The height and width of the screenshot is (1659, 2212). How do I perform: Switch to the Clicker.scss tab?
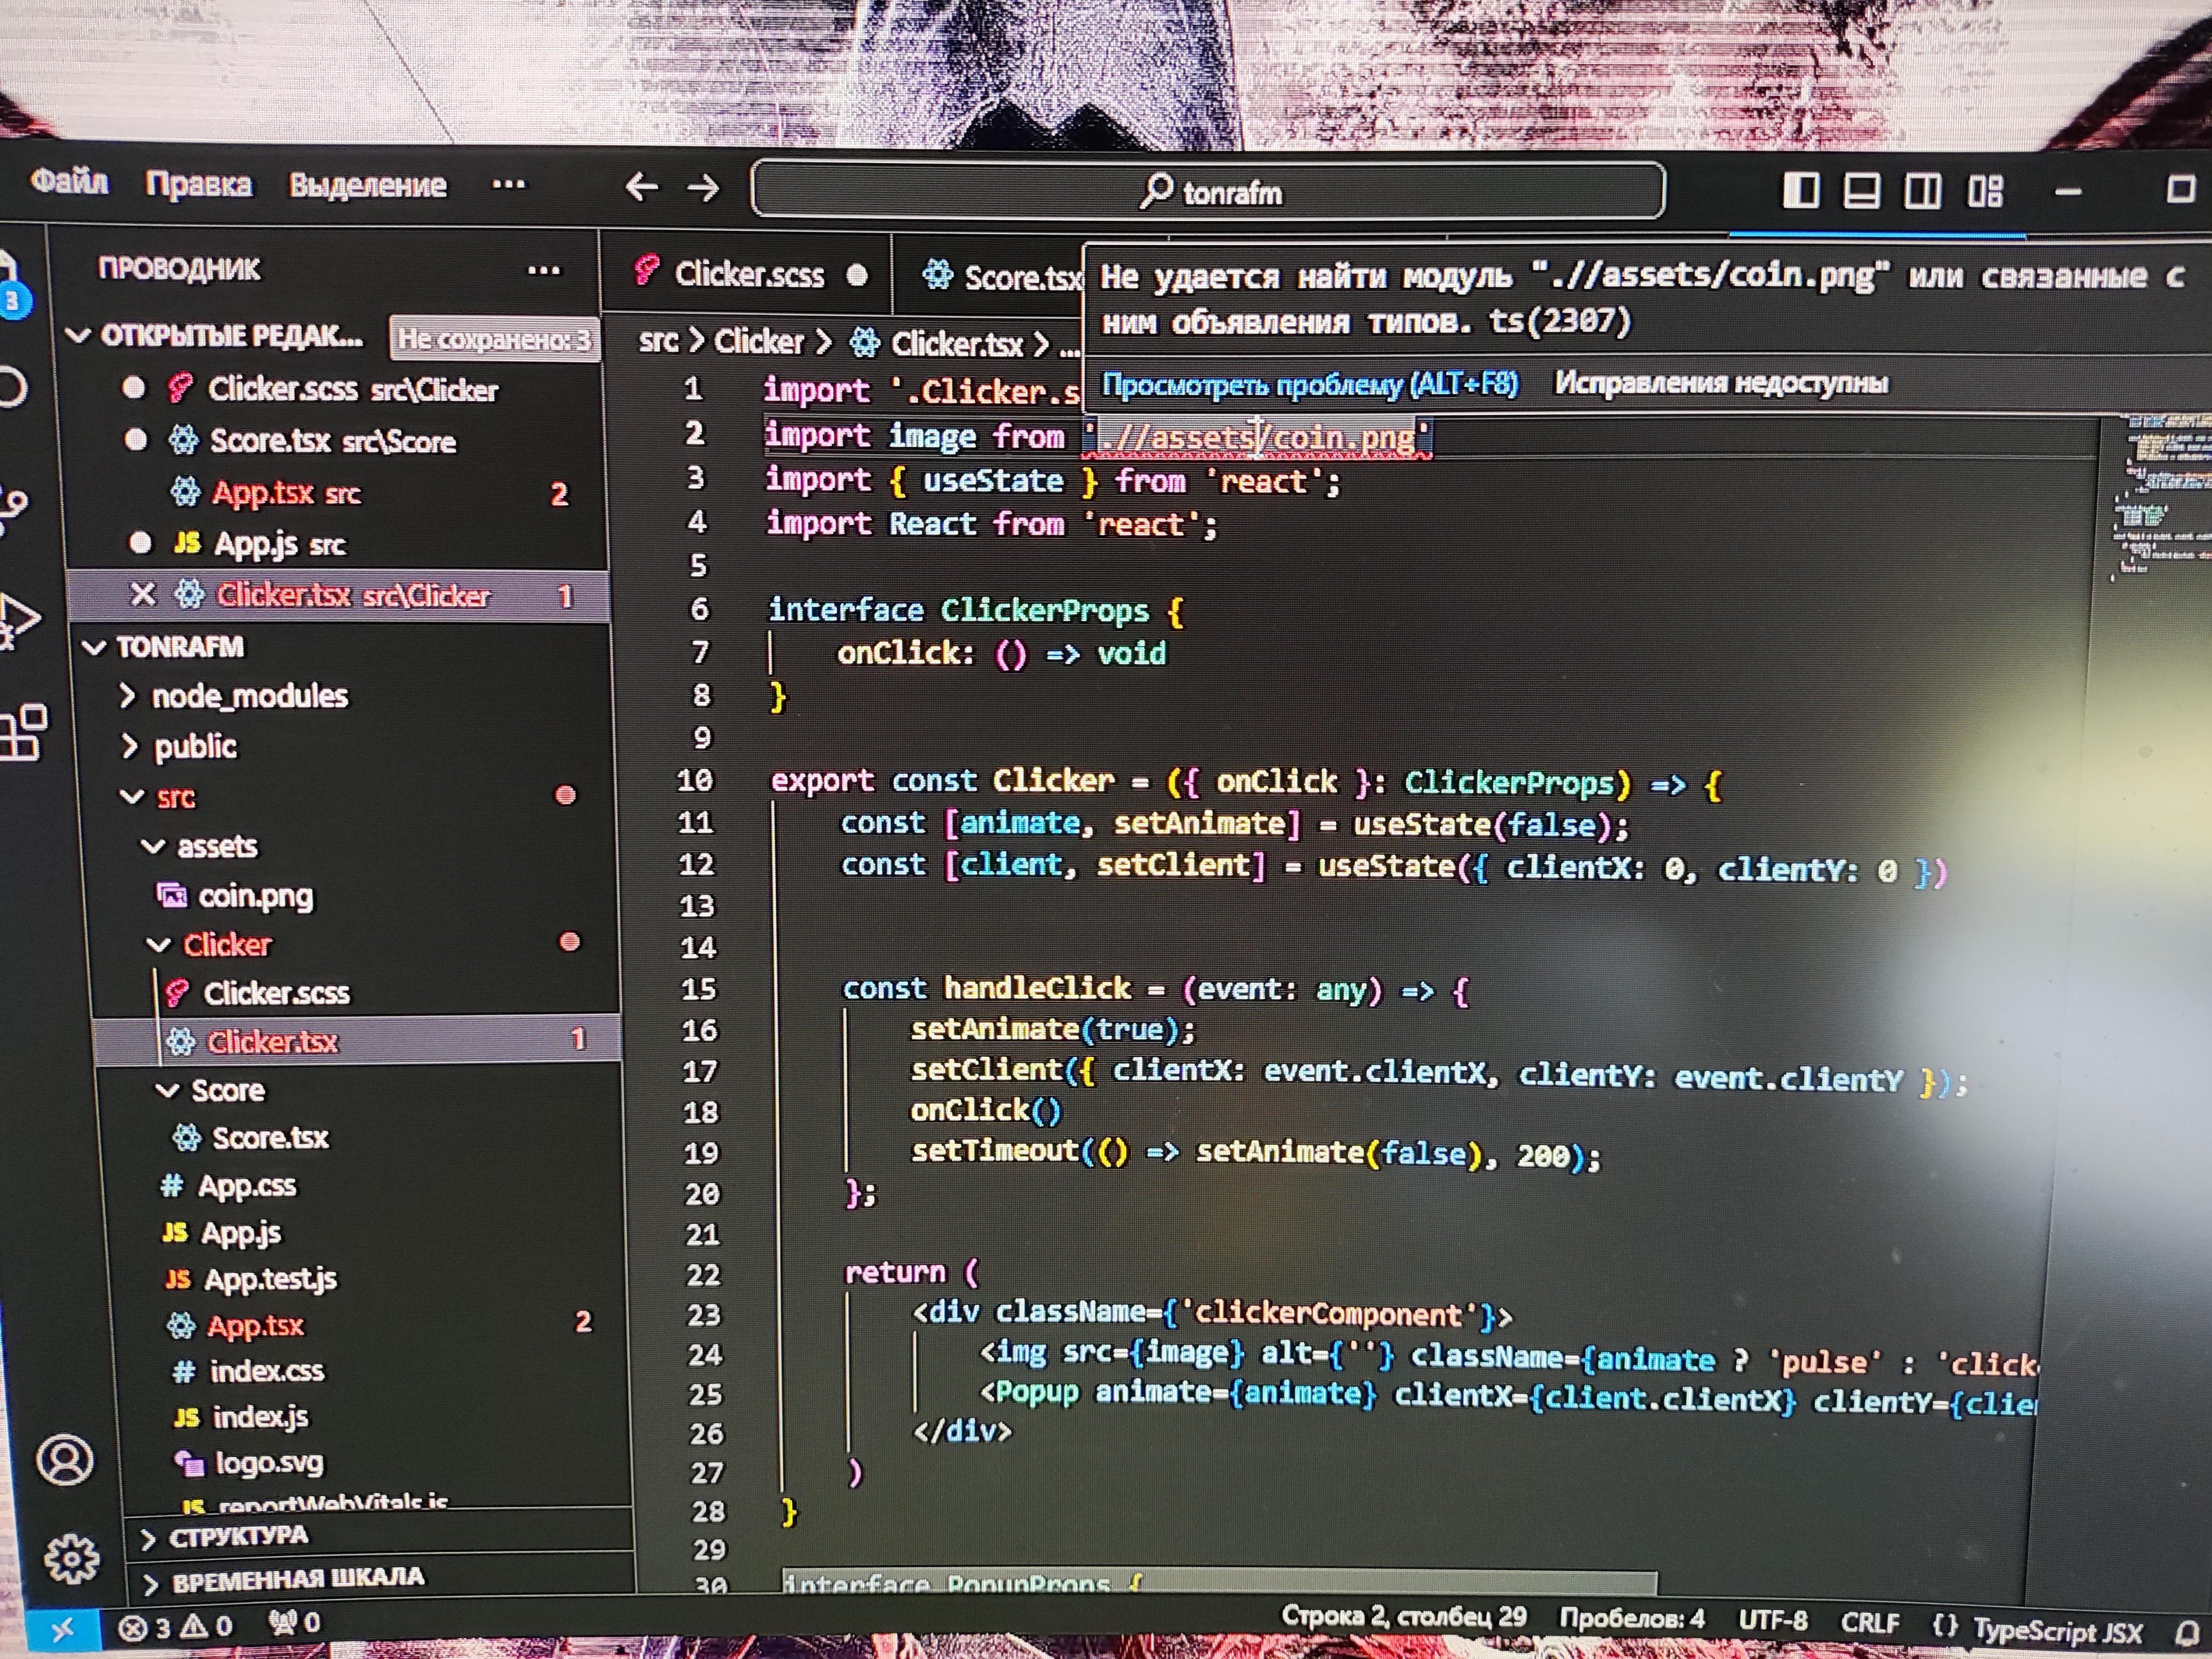[749, 274]
